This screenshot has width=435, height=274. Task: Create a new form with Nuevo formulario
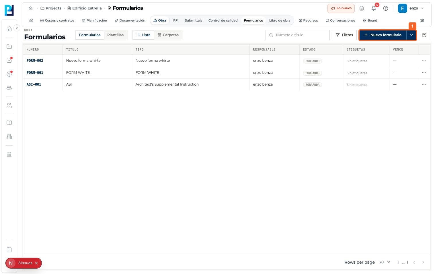383,35
